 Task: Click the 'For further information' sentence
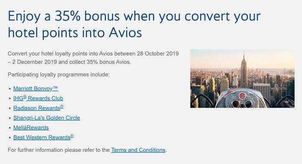point(87,150)
